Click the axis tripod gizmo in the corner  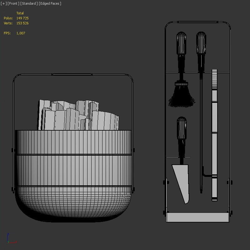(x=12, y=238)
